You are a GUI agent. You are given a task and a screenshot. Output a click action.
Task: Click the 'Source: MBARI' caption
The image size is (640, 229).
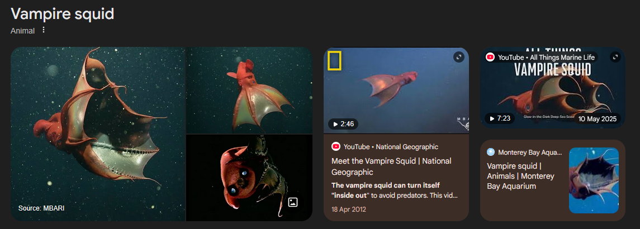coord(41,208)
